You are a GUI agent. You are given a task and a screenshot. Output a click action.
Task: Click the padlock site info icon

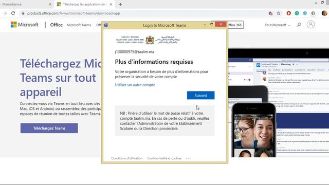coord(23,13)
